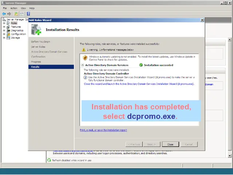Click 'Installation succeeded' text

[159, 65]
